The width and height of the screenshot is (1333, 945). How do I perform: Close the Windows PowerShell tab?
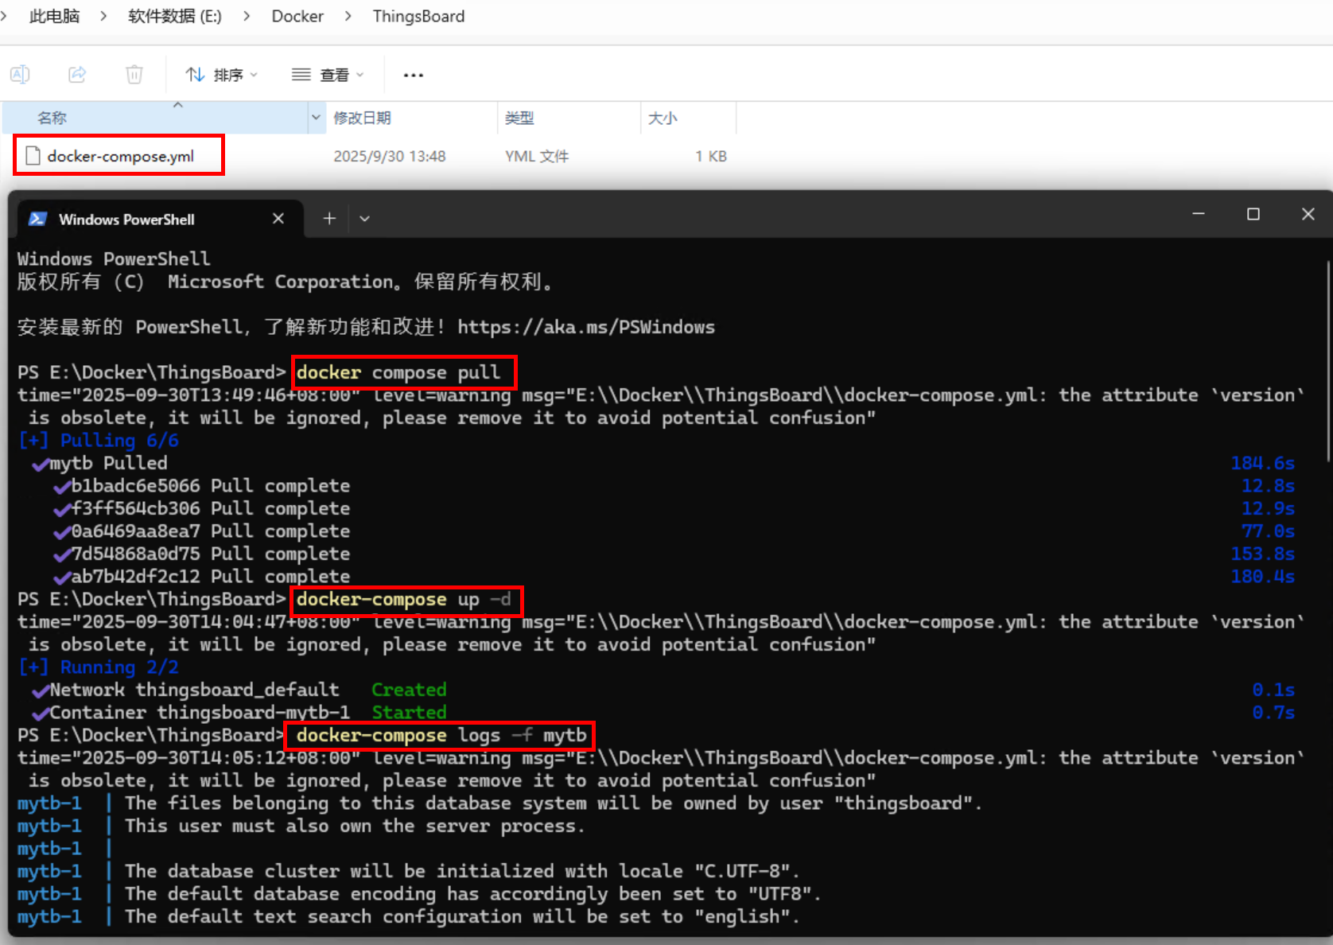[x=278, y=218]
